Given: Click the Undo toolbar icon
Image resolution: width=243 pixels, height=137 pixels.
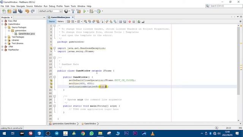Looking at the screenshot, I should (27, 11).
